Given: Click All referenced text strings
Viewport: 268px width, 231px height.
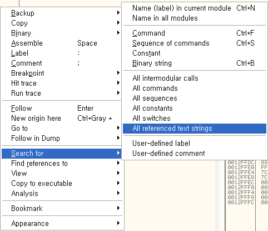Looking at the screenshot, I should pos(195,129).
